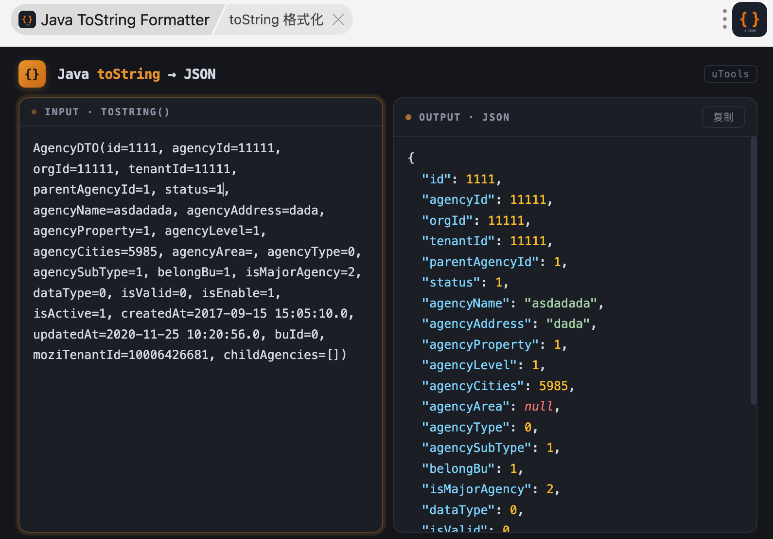Image resolution: width=773 pixels, height=539 pixels.
Task: Click childAgencies=[]) in the input text
Action: click(285, 355)
